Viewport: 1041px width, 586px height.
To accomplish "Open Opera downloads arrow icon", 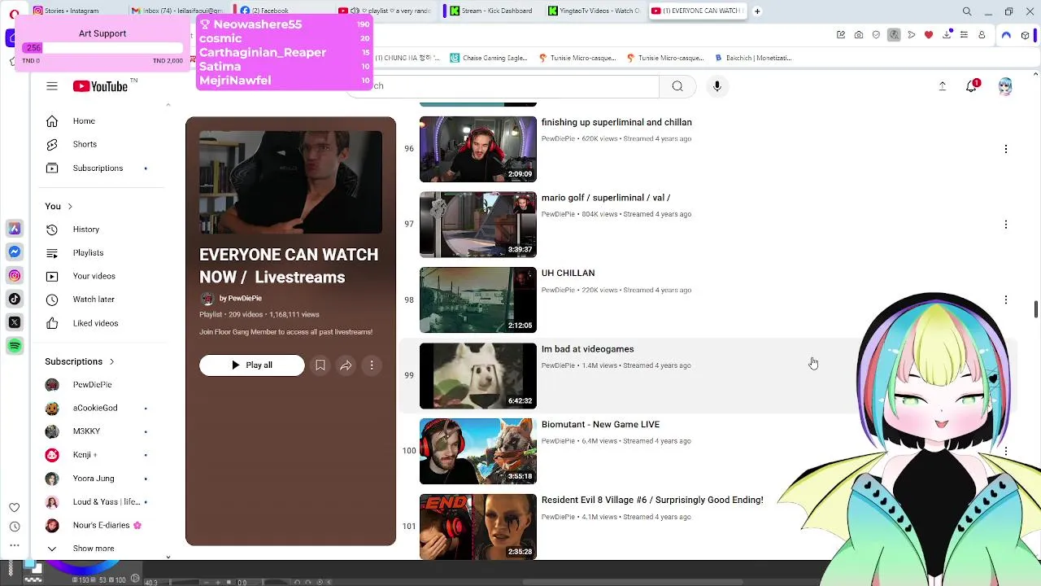I will pyautogui.click(x=947, y=35).
